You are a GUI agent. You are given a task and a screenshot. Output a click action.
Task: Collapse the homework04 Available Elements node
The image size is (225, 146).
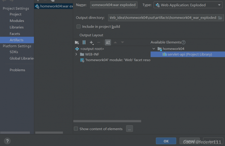pos(154,49)
